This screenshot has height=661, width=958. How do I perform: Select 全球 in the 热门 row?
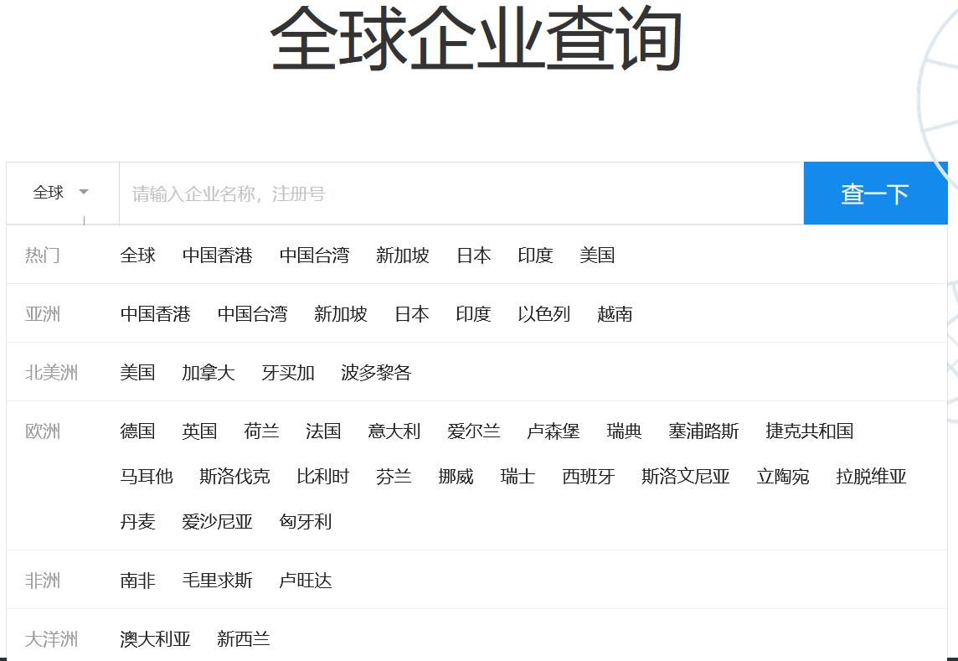pyautogui.click(x=138, y=256)
